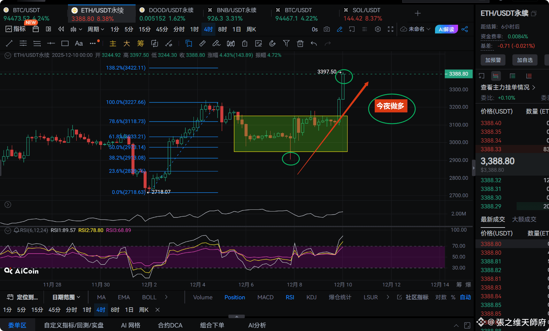549x331 pixels.
Task: Enable 自动 auto scale
Action: point(465,297)
